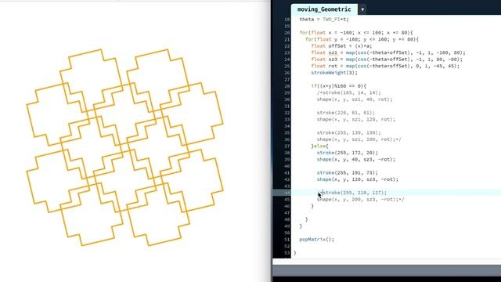501x282 pixels.
Task: Click the 'popMatrix();' line
Action: click(x=316, y=240)
